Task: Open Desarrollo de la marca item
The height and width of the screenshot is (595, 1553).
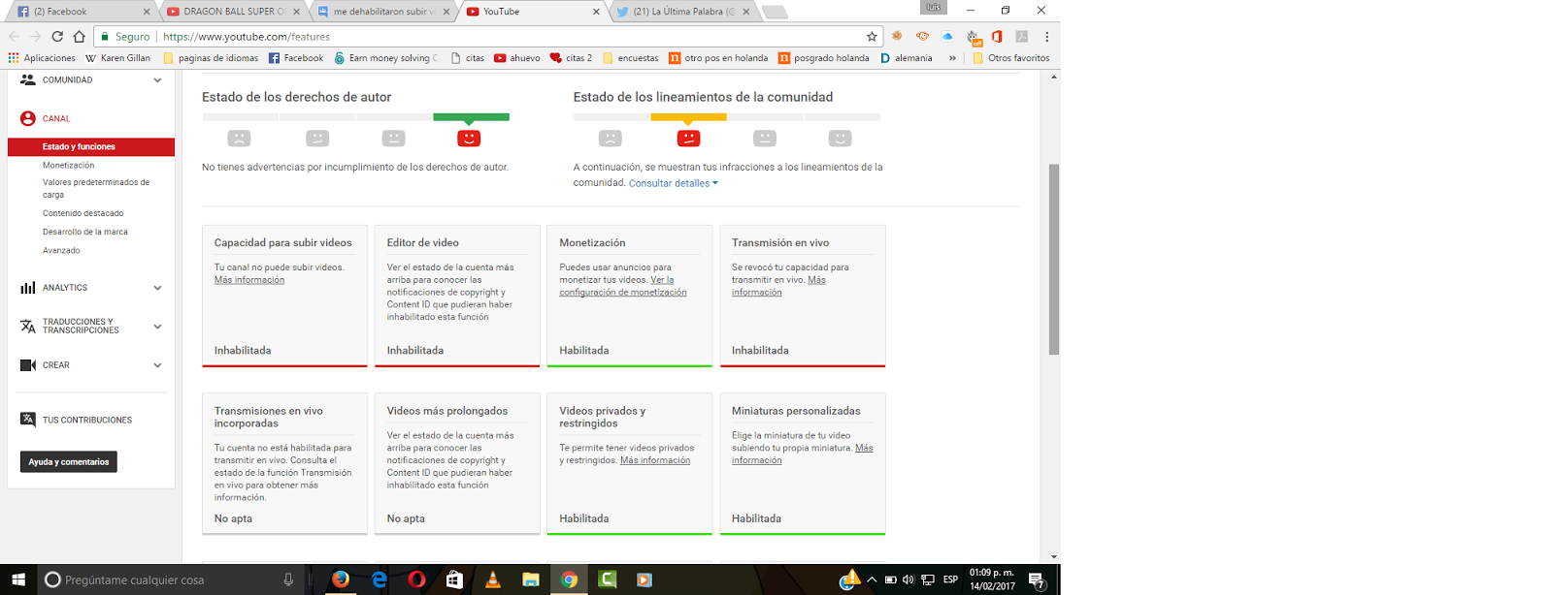Action: 84,232
